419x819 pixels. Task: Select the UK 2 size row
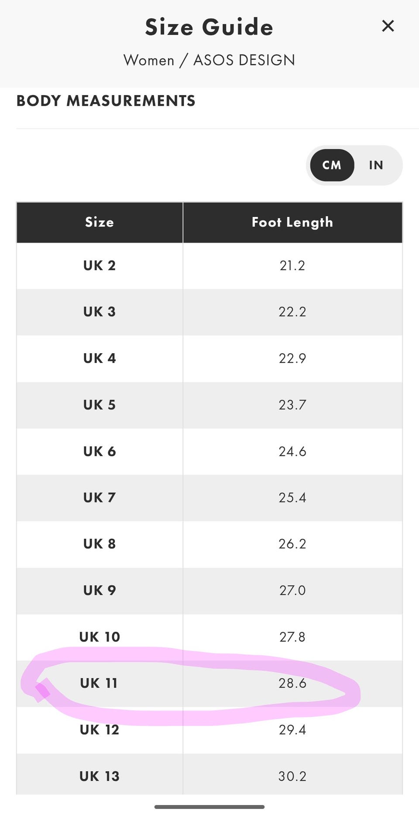point(100,265)
